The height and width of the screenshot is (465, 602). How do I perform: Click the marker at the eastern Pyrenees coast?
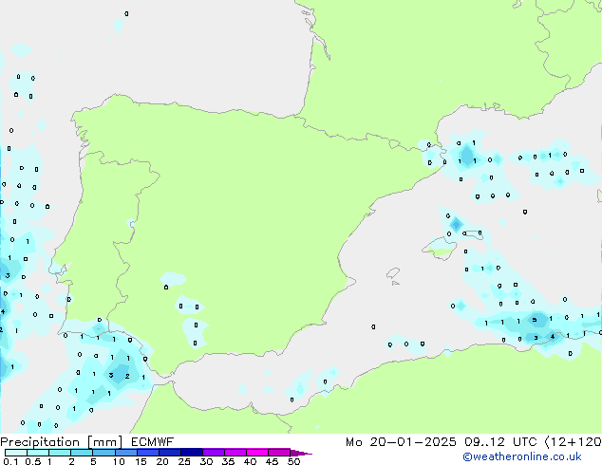428,145
